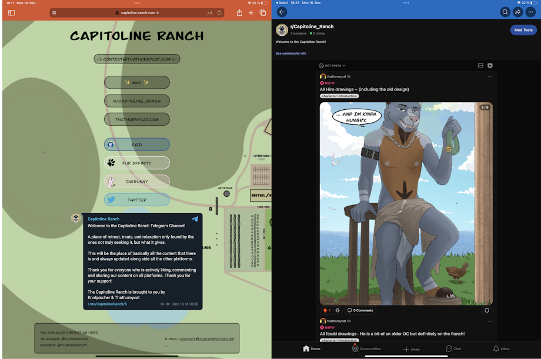Screen dimensions: 541x359
Task: Switch the post layout view icon
Action: [x=480, y=66]
